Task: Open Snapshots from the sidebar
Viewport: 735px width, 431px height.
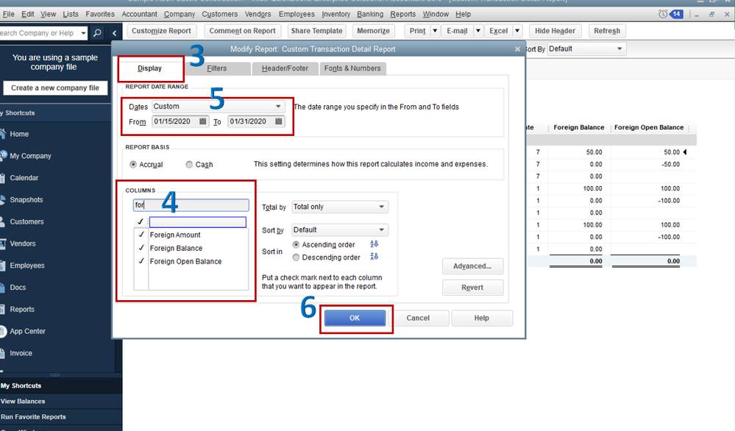Action: (x=26, y=199)
